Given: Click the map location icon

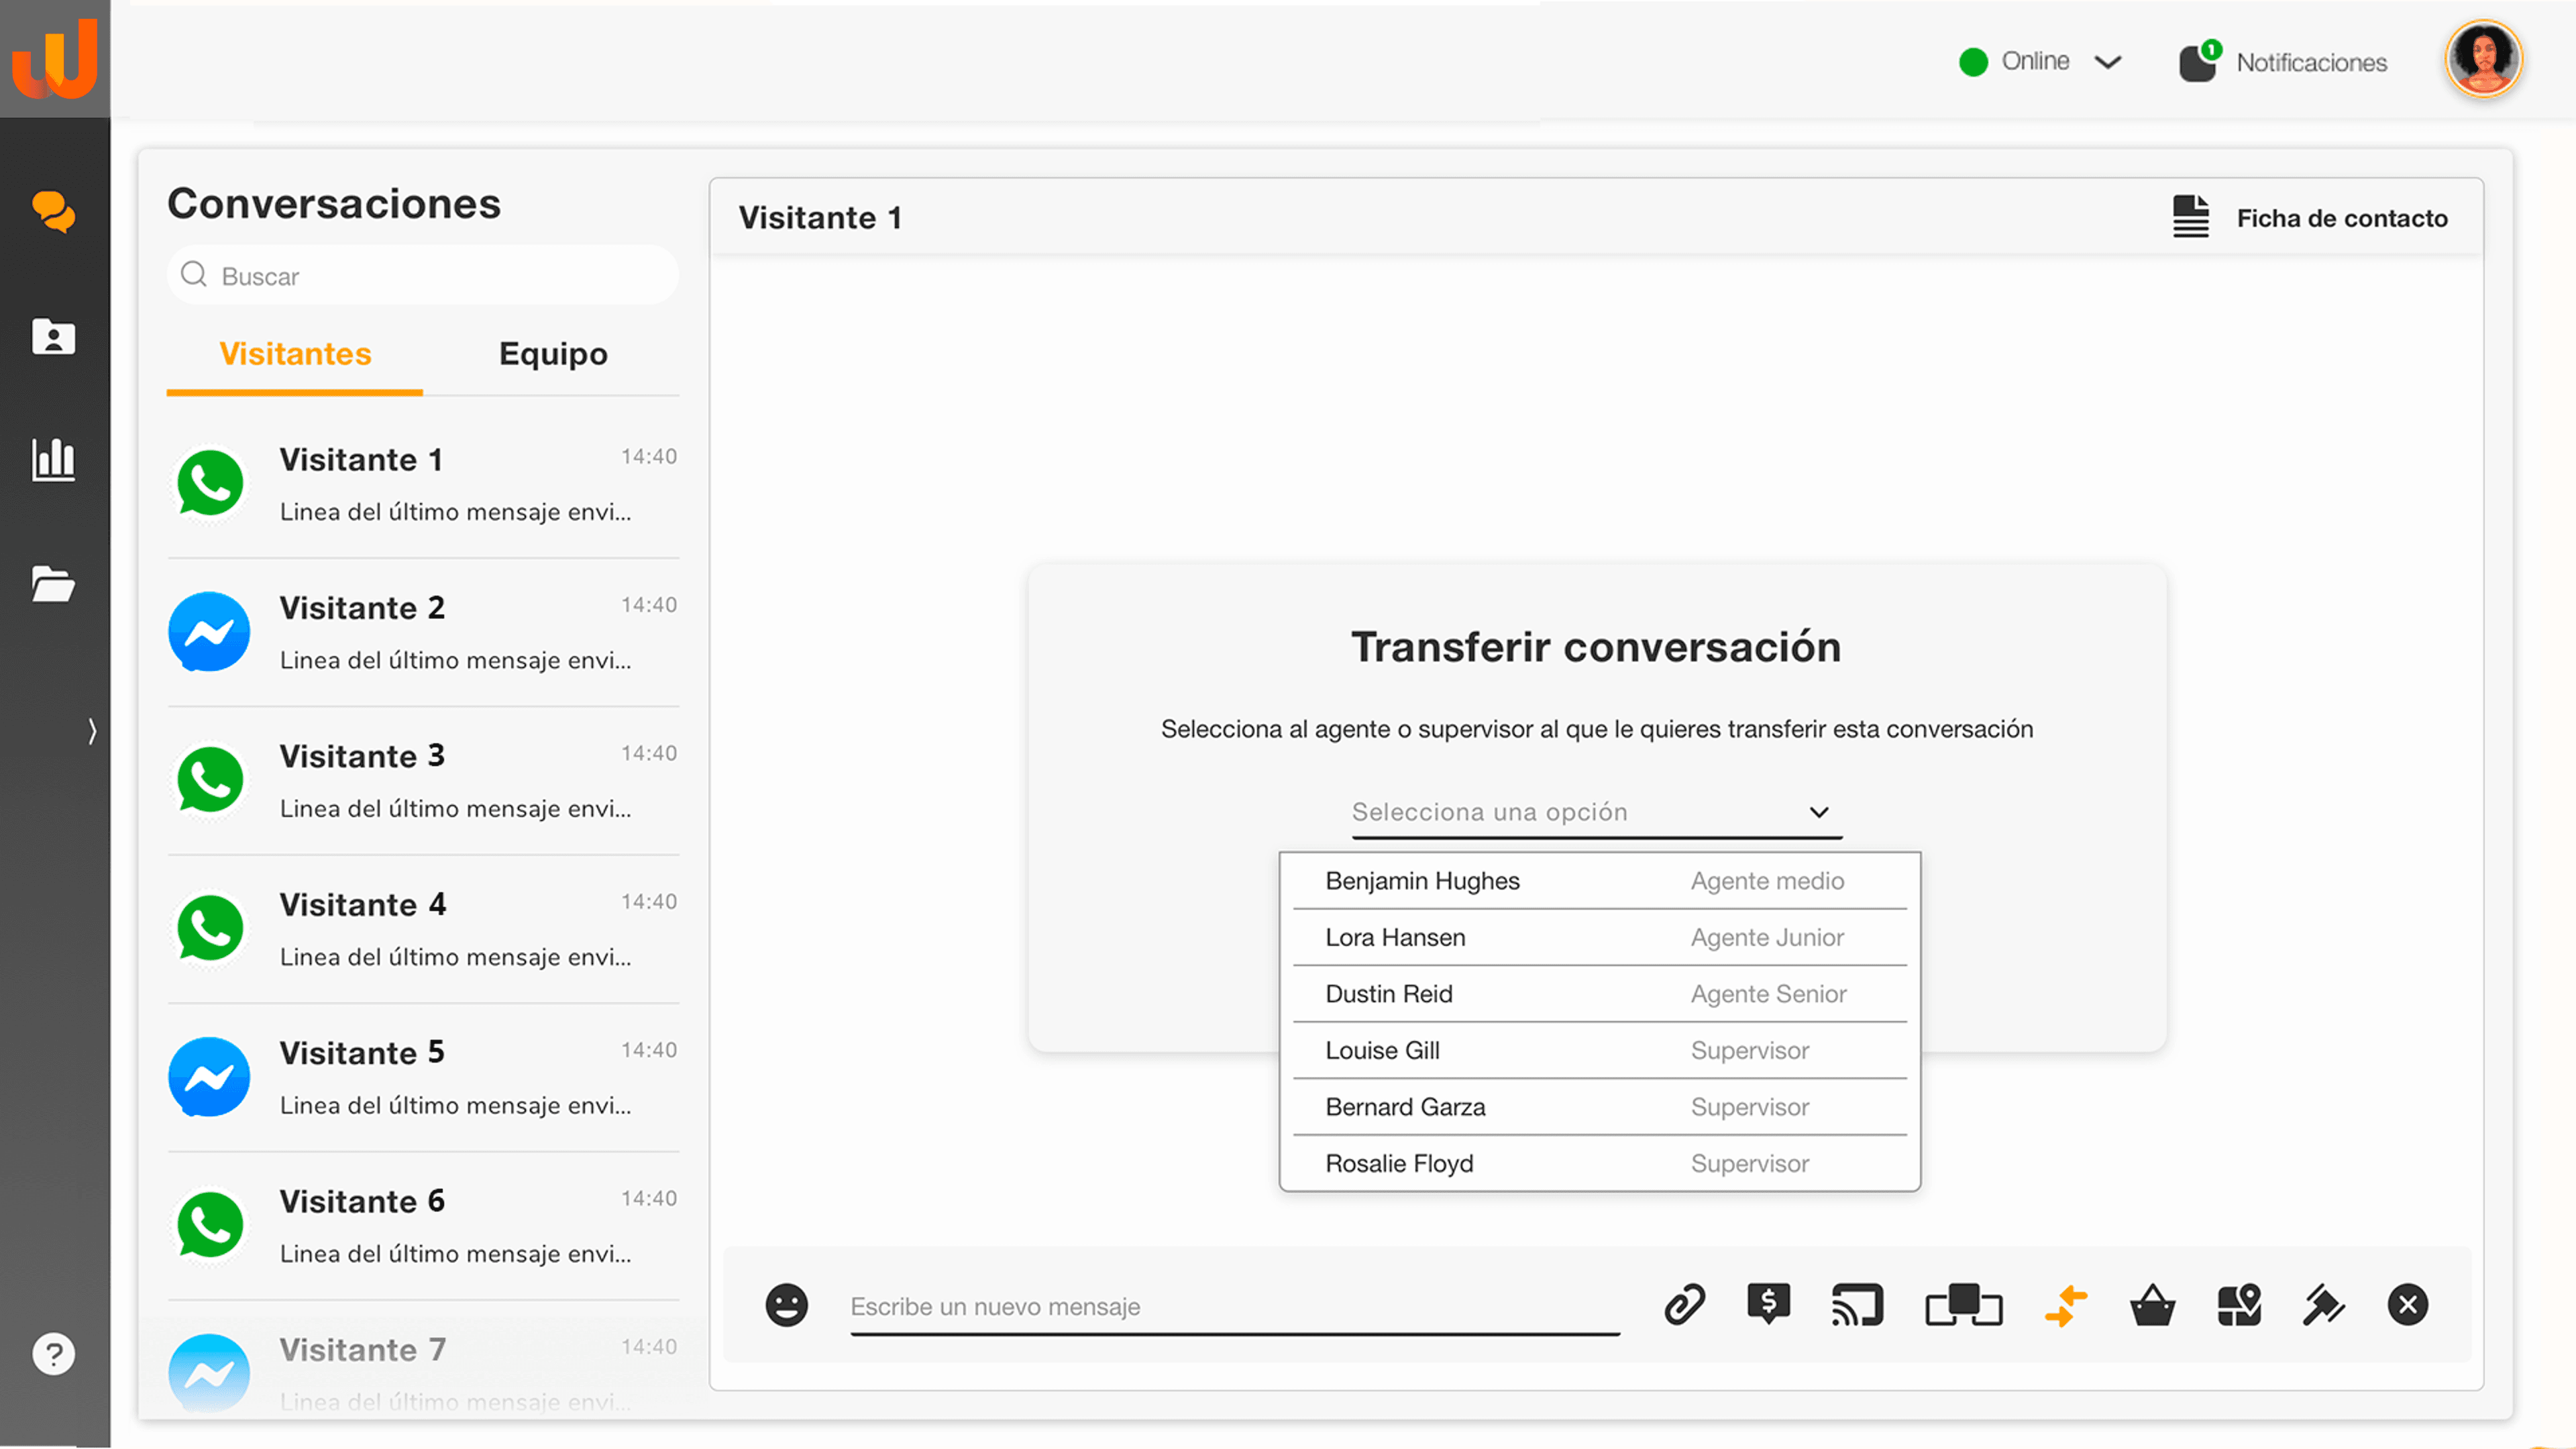Looking at the screenshot, I should tap(2239, 1305).
